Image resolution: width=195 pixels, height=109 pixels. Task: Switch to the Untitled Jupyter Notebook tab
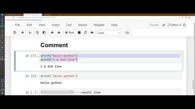(x=33, y=15)
